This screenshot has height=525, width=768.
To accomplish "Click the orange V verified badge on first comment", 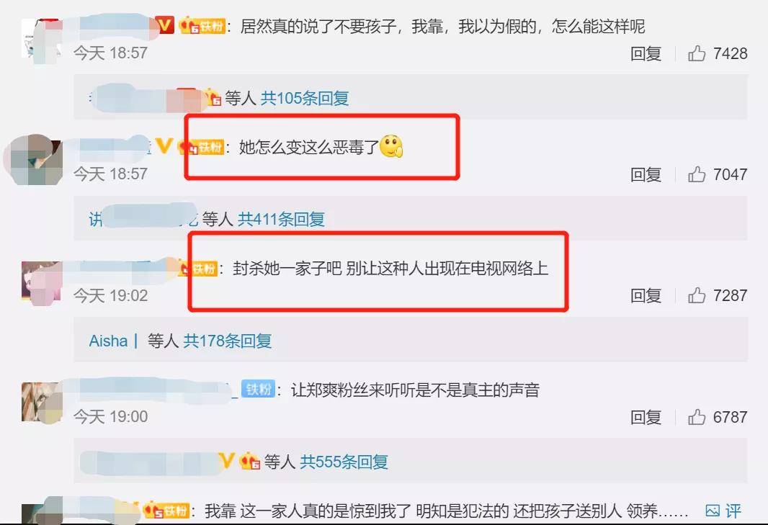I will 165,25.
